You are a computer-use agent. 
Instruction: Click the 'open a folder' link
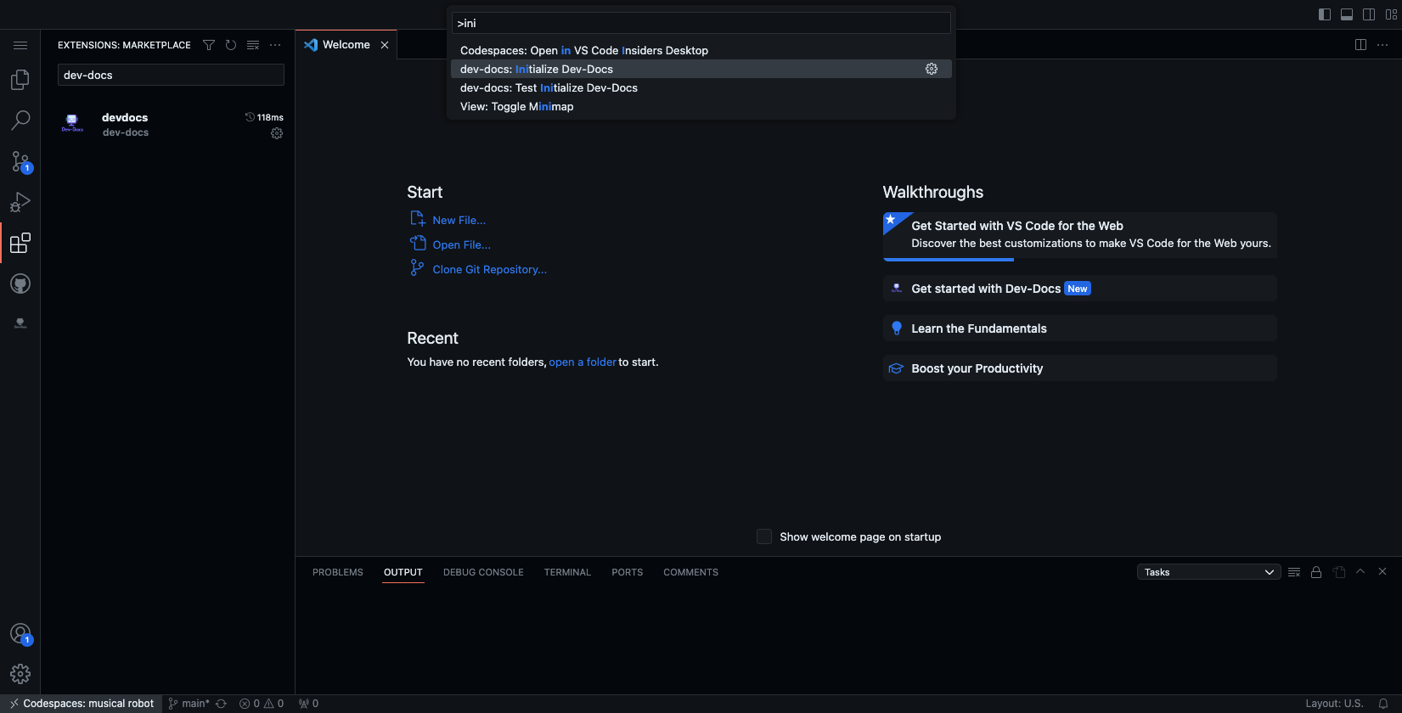click(583, 362)
